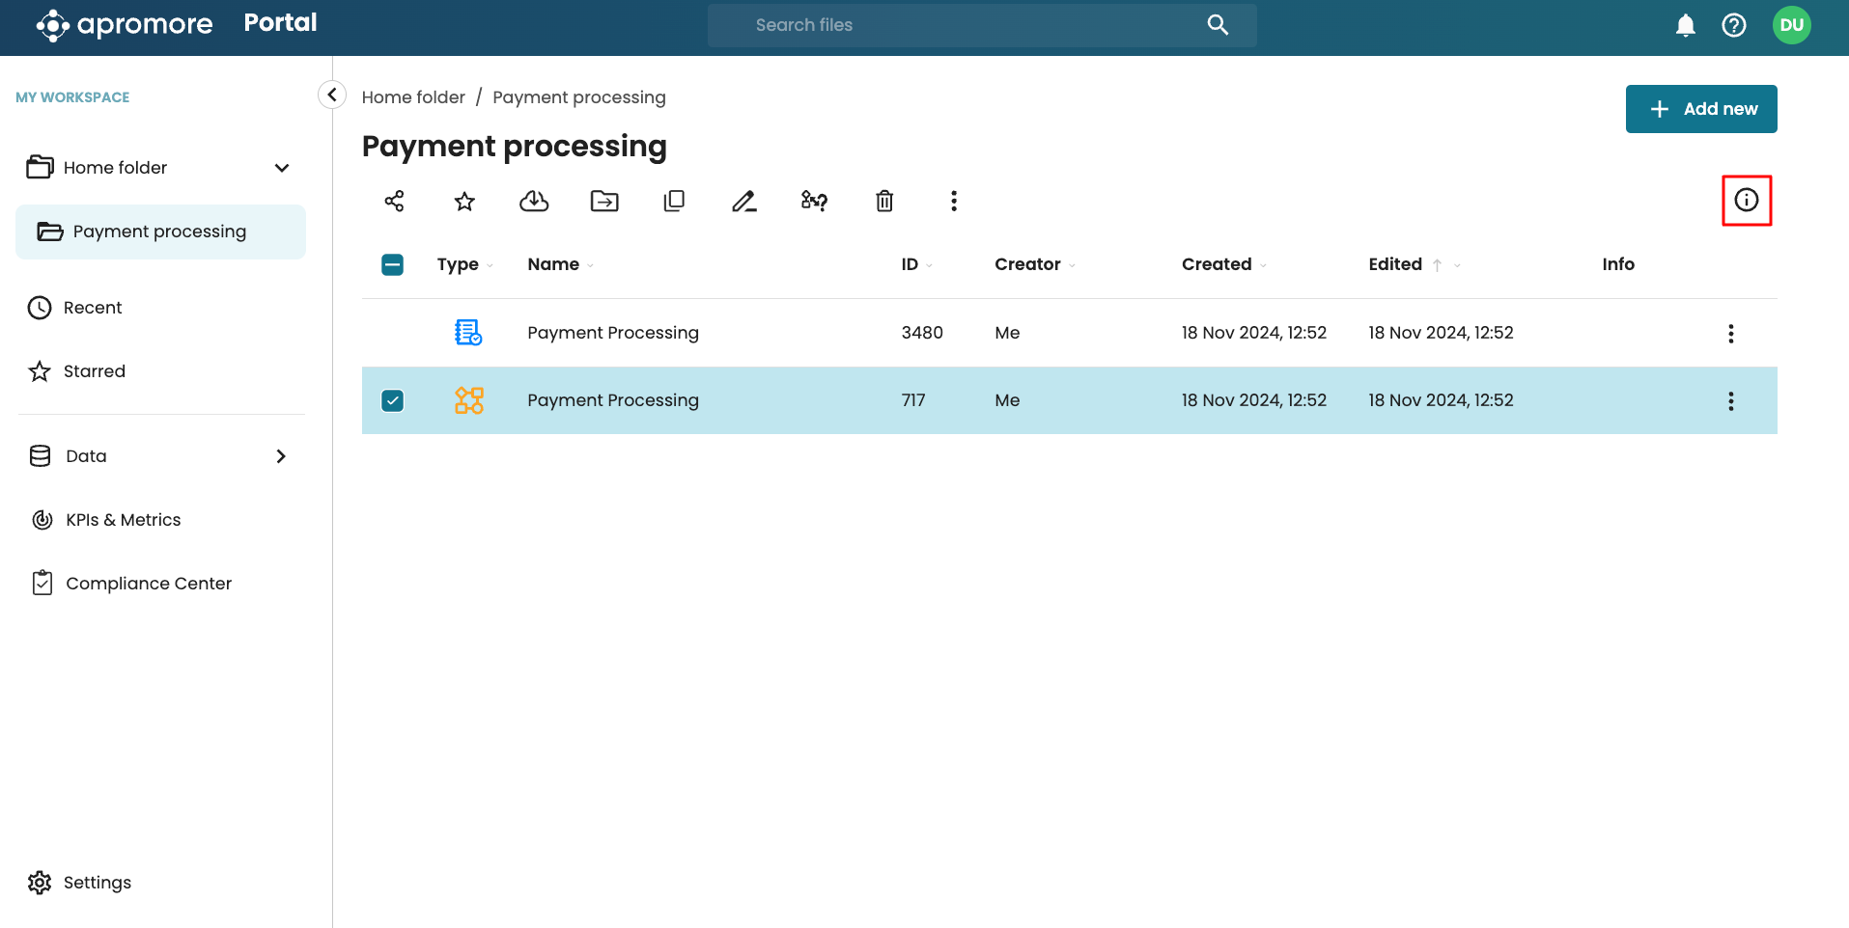1849x928 pixels.
Task: Expand the Home folder chevron
Action: click(x=282, y=168)
